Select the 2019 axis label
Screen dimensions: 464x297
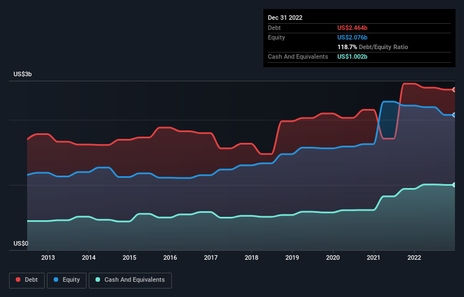292,257
